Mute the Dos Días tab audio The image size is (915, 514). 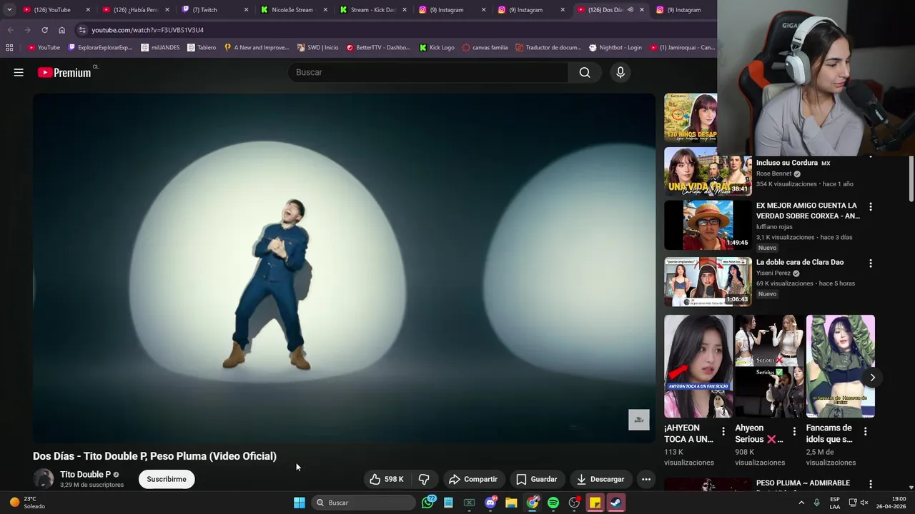pos(630,10)
